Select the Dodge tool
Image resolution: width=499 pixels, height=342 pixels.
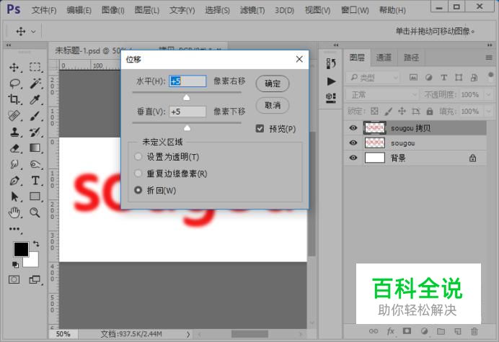pos(35,164)
